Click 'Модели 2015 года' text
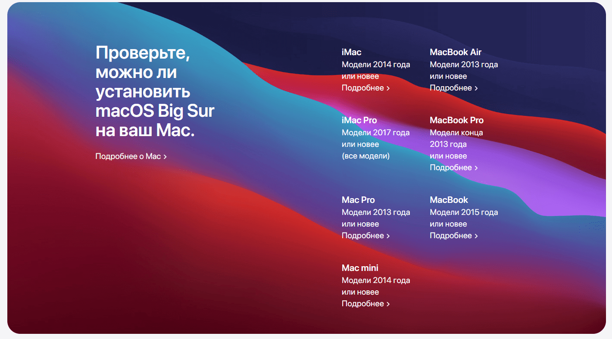Image resolution: width=612 pixels, height=339 pixels. pos(464,212)
